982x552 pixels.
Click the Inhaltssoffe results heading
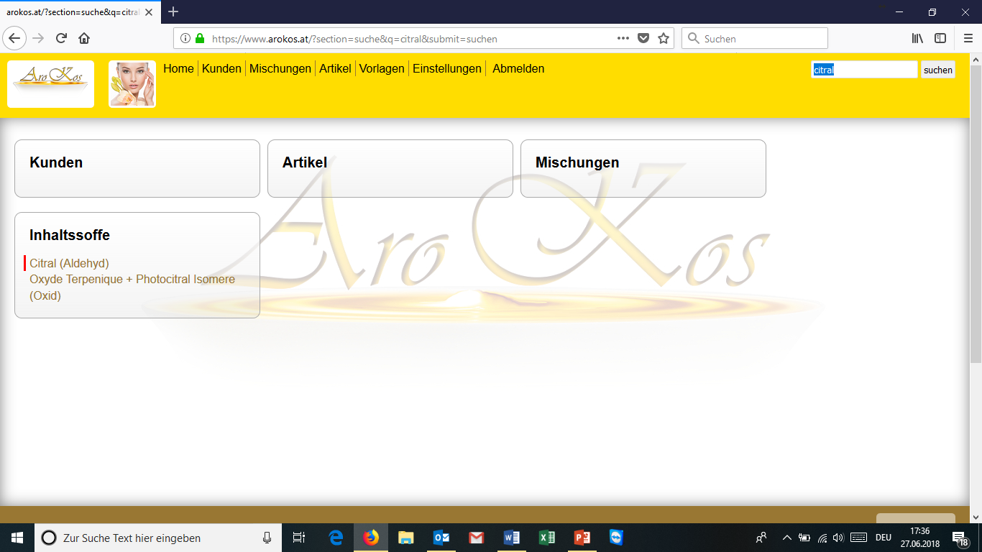(70, 235)
